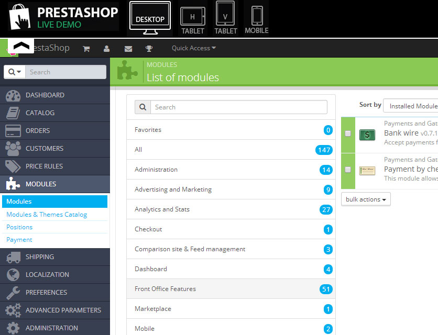This screenshot has height=335, width=438.
Task: Filter by Checkout category
Action: click(x=231, y=229)
